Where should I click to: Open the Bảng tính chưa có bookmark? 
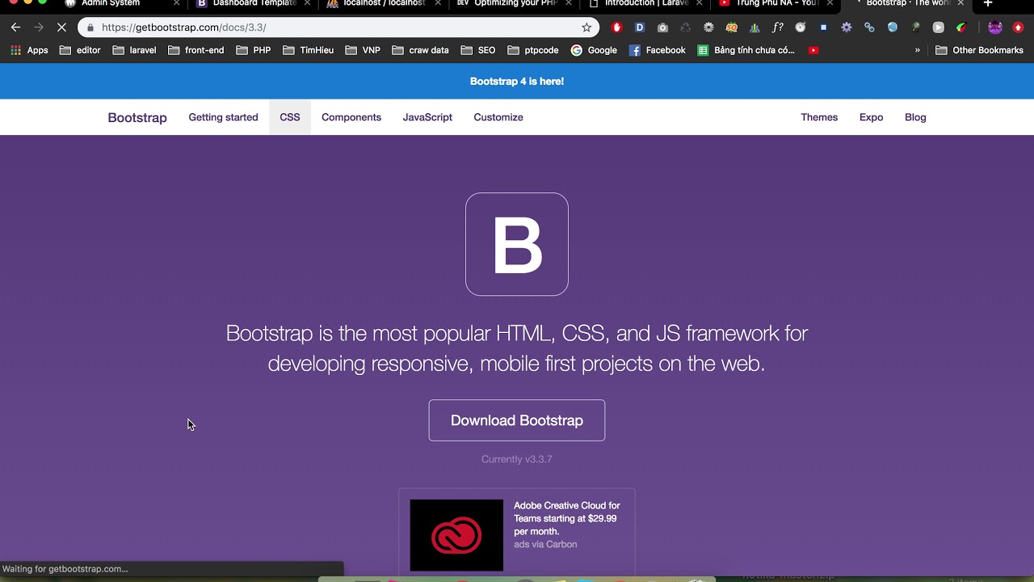pyautogui.click(x=746, y=50)
